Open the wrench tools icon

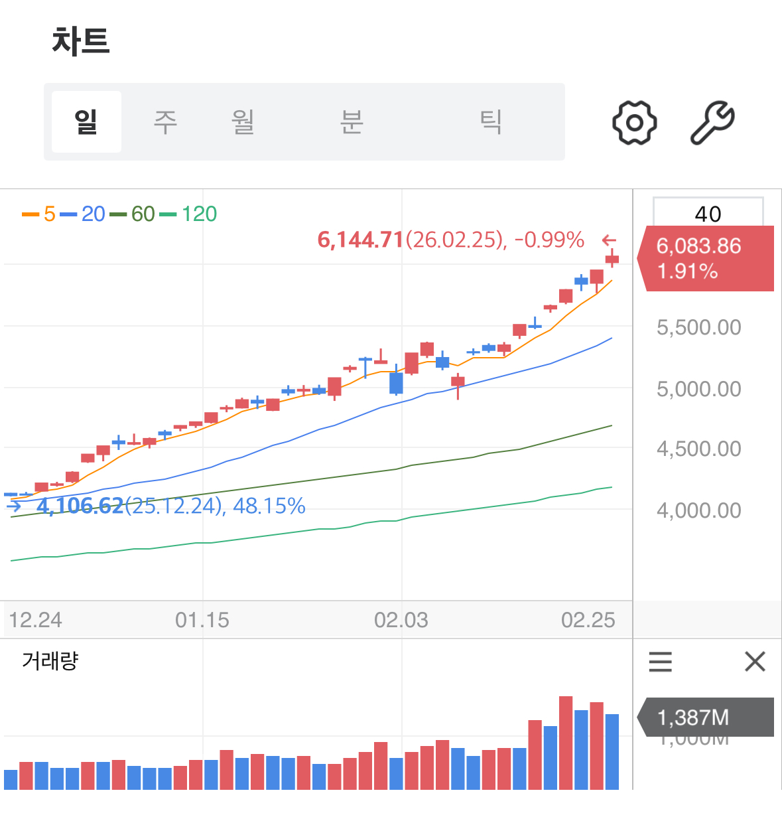(712, 123)
